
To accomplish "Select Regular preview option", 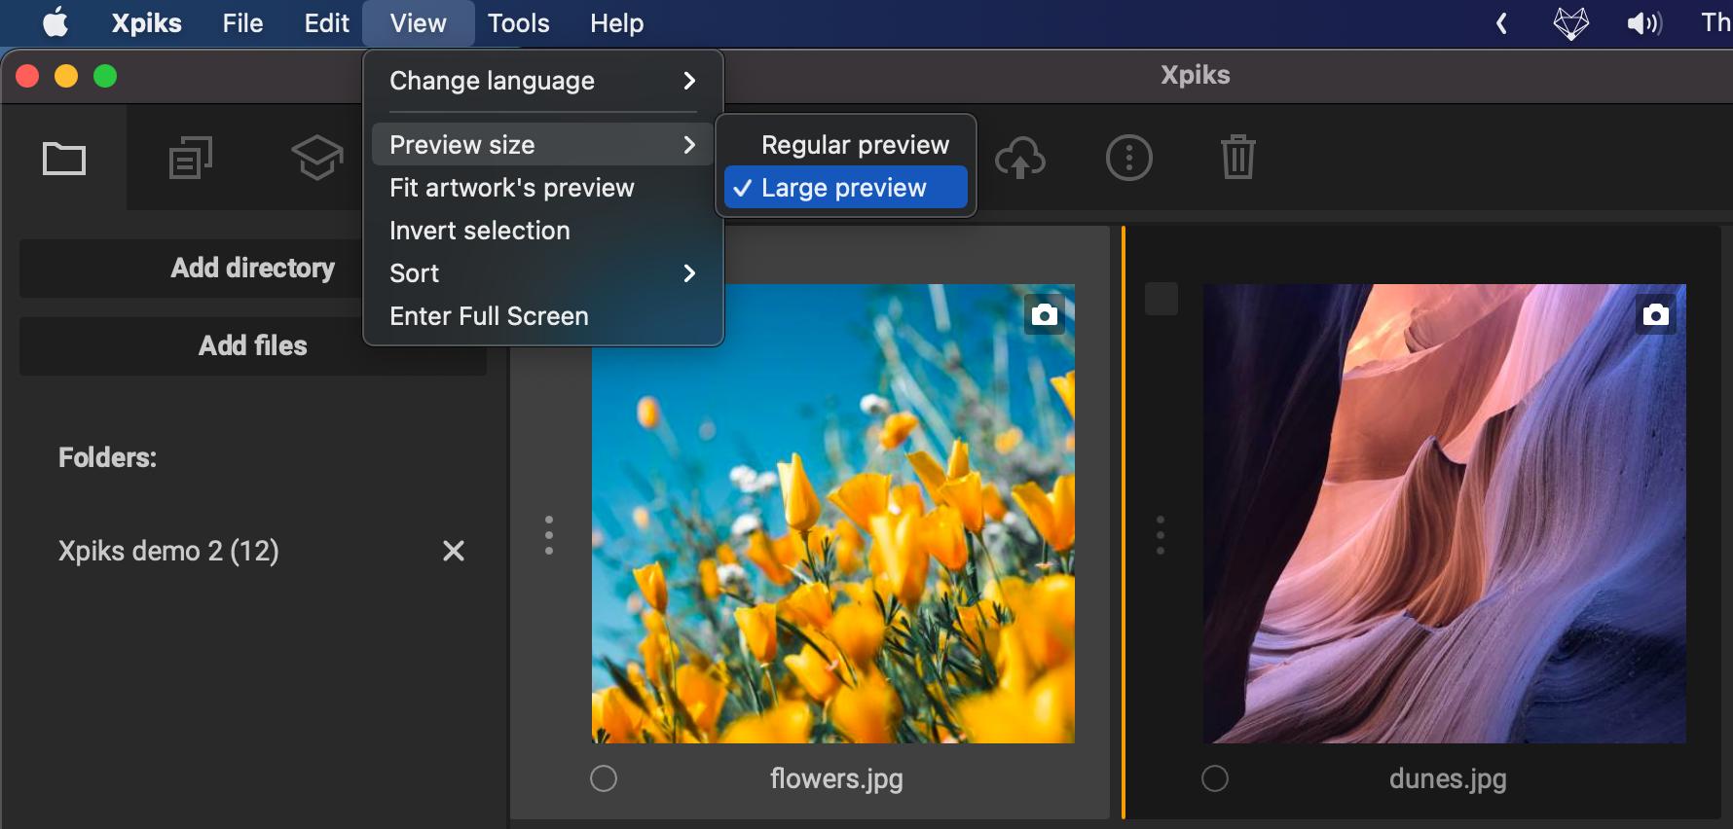I will pos(846,145).
